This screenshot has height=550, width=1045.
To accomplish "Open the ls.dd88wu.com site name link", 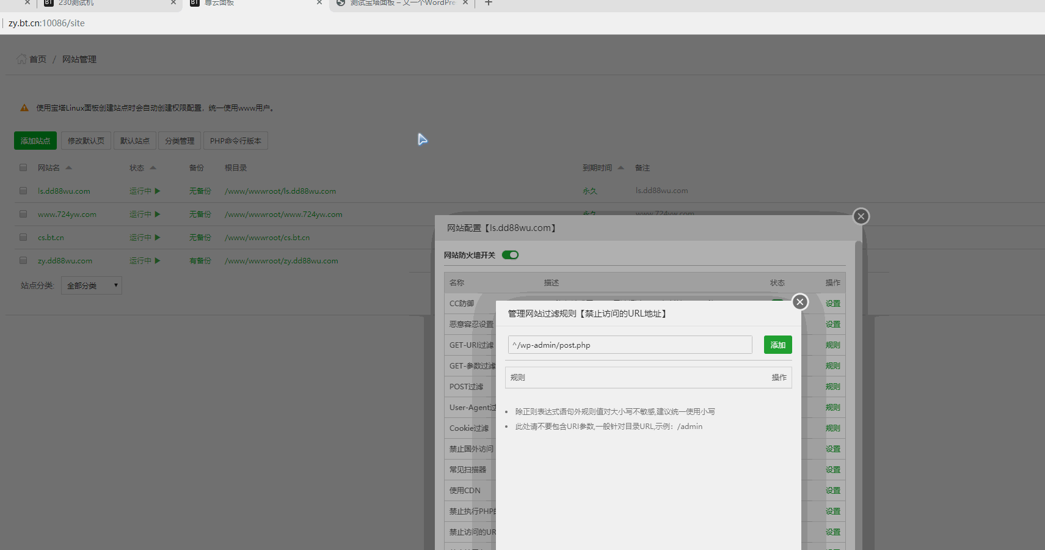I will 64,191.
